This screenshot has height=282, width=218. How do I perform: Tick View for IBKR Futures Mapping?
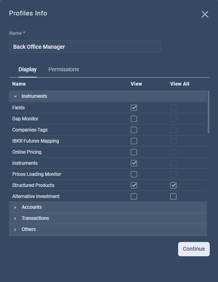tap(134, 141)
